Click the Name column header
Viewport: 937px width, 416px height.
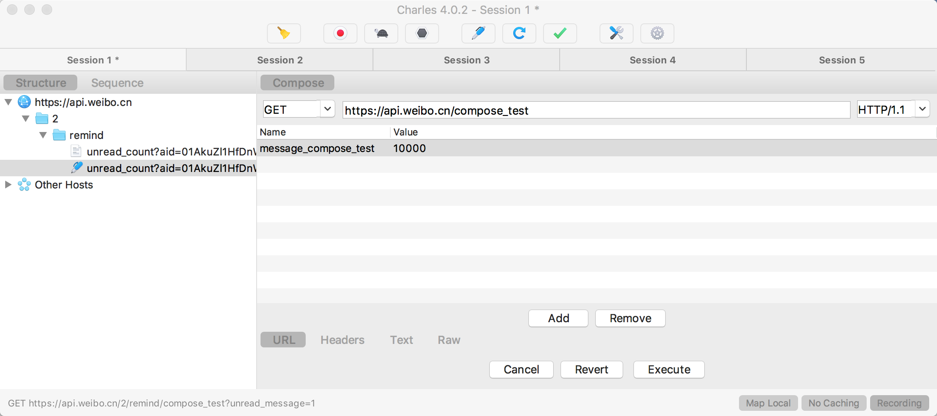point(323,132)
